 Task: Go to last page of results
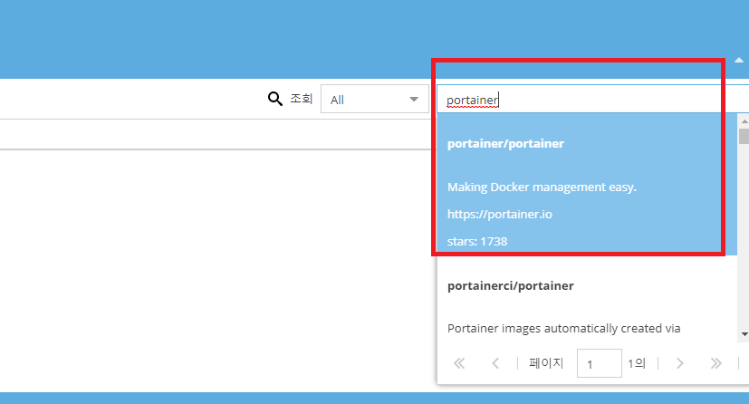tap(715, 363)
